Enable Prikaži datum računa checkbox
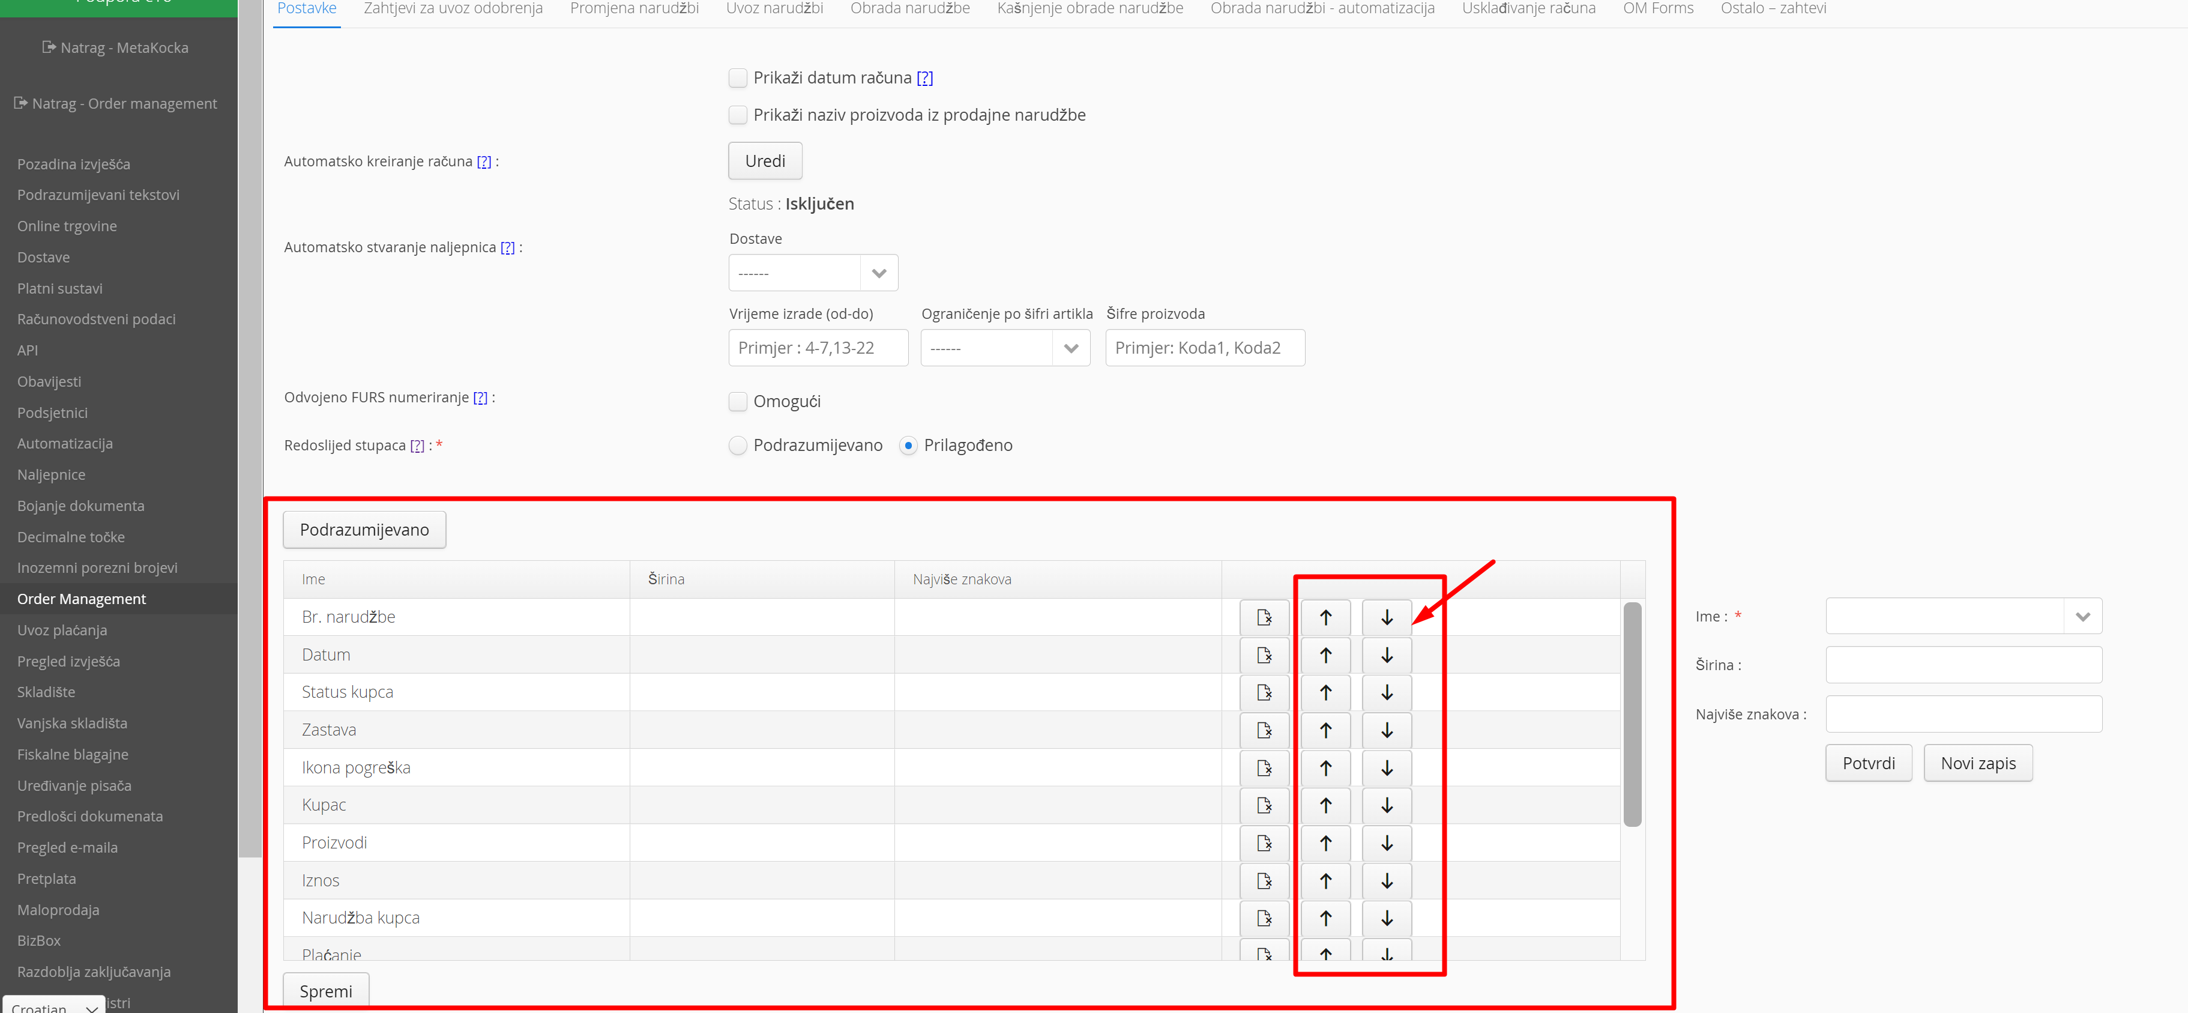Image resolution: width=2188 pixels, height=1013 pixels. [x=738, y=78]
